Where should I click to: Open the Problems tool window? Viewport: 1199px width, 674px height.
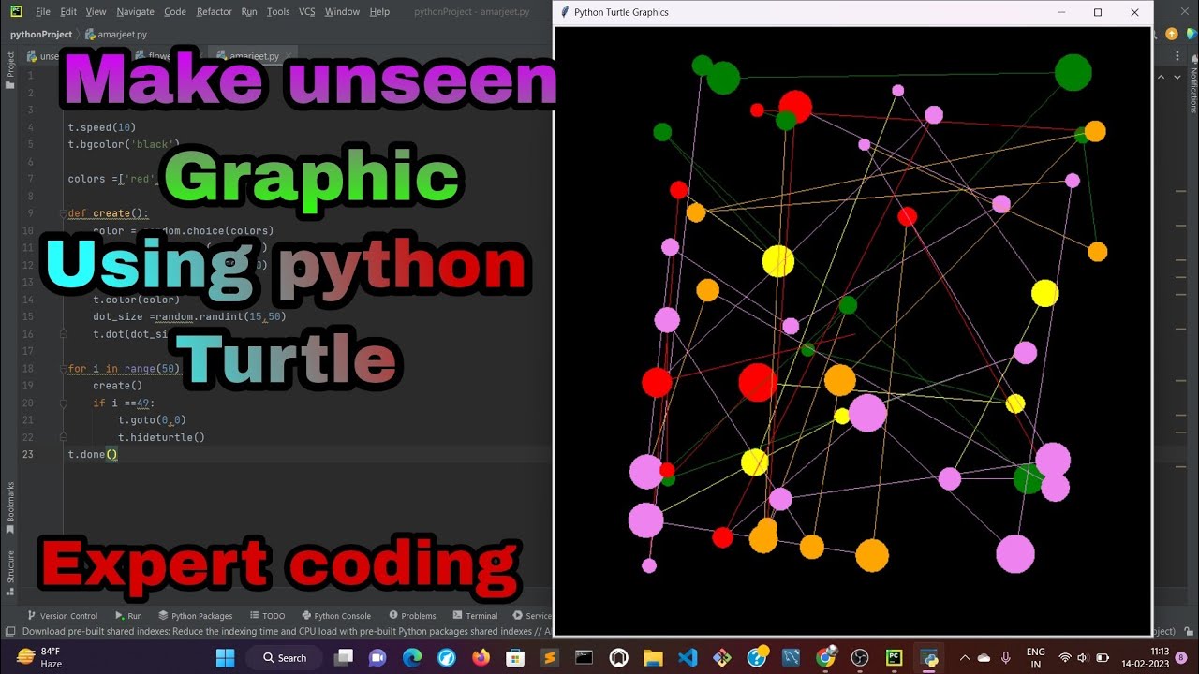[x=412, y=616]
